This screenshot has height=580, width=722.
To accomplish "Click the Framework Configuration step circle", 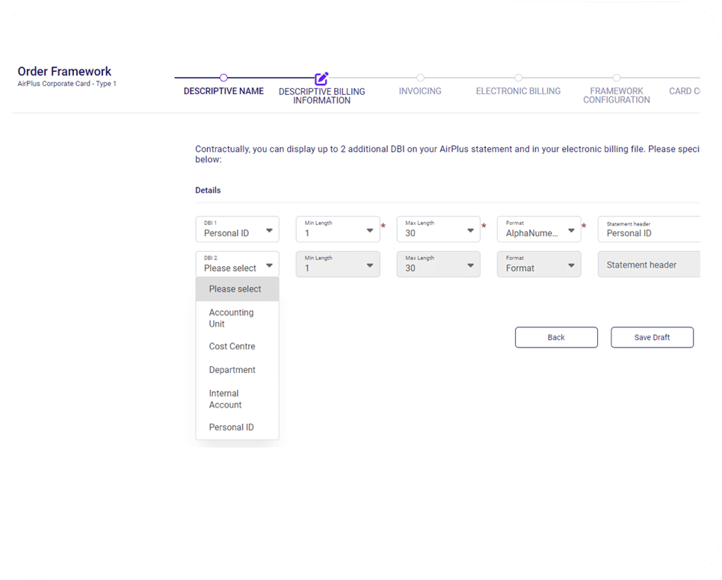I will (617, 78).
